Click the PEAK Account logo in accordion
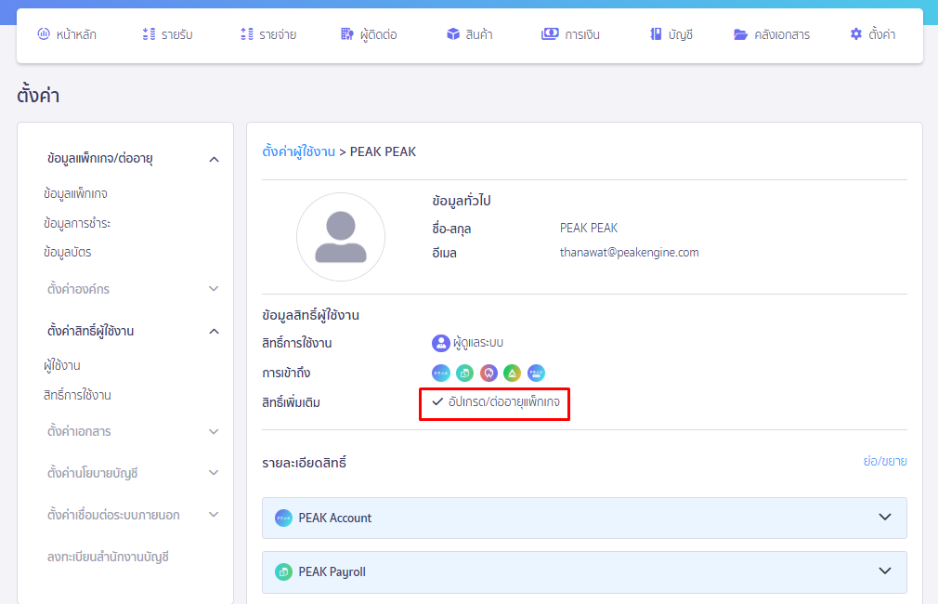Image resolution: width=938 pixels, height=604 pixels. tap(283, 518)
